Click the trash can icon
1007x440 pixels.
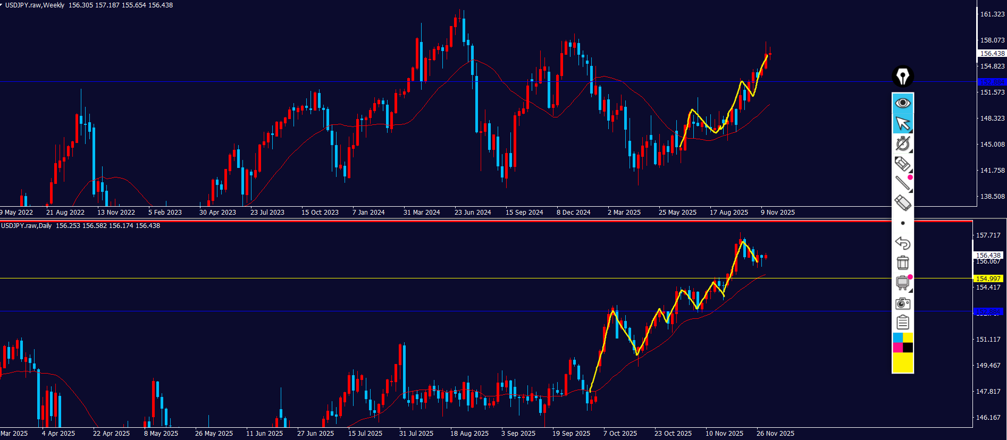pos(902,263)
